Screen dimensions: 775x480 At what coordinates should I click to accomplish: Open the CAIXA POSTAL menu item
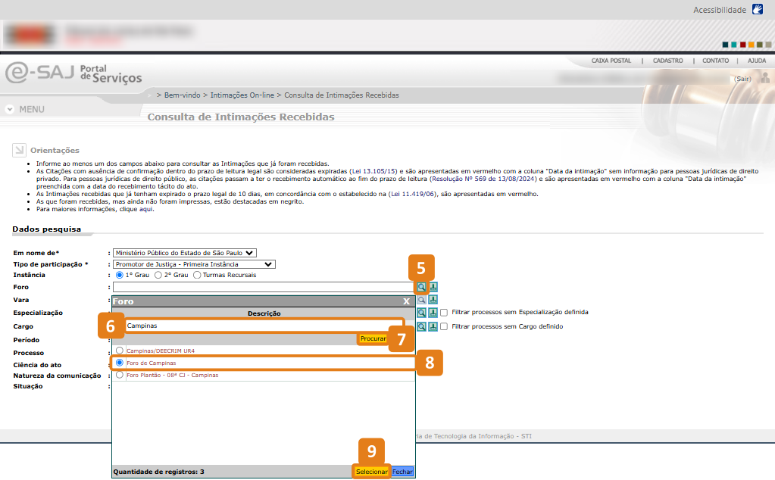(611, 61)
